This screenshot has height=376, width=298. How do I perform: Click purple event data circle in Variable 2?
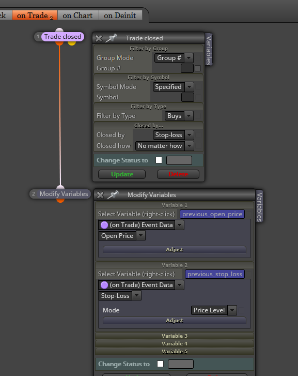104,285
